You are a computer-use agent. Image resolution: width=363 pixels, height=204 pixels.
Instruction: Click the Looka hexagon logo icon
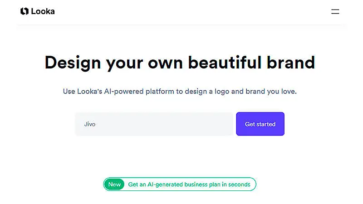pos(25,11)
